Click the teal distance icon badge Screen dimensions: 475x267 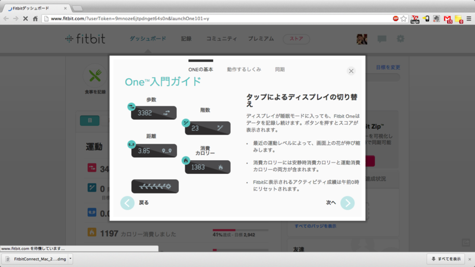(131, 144)
